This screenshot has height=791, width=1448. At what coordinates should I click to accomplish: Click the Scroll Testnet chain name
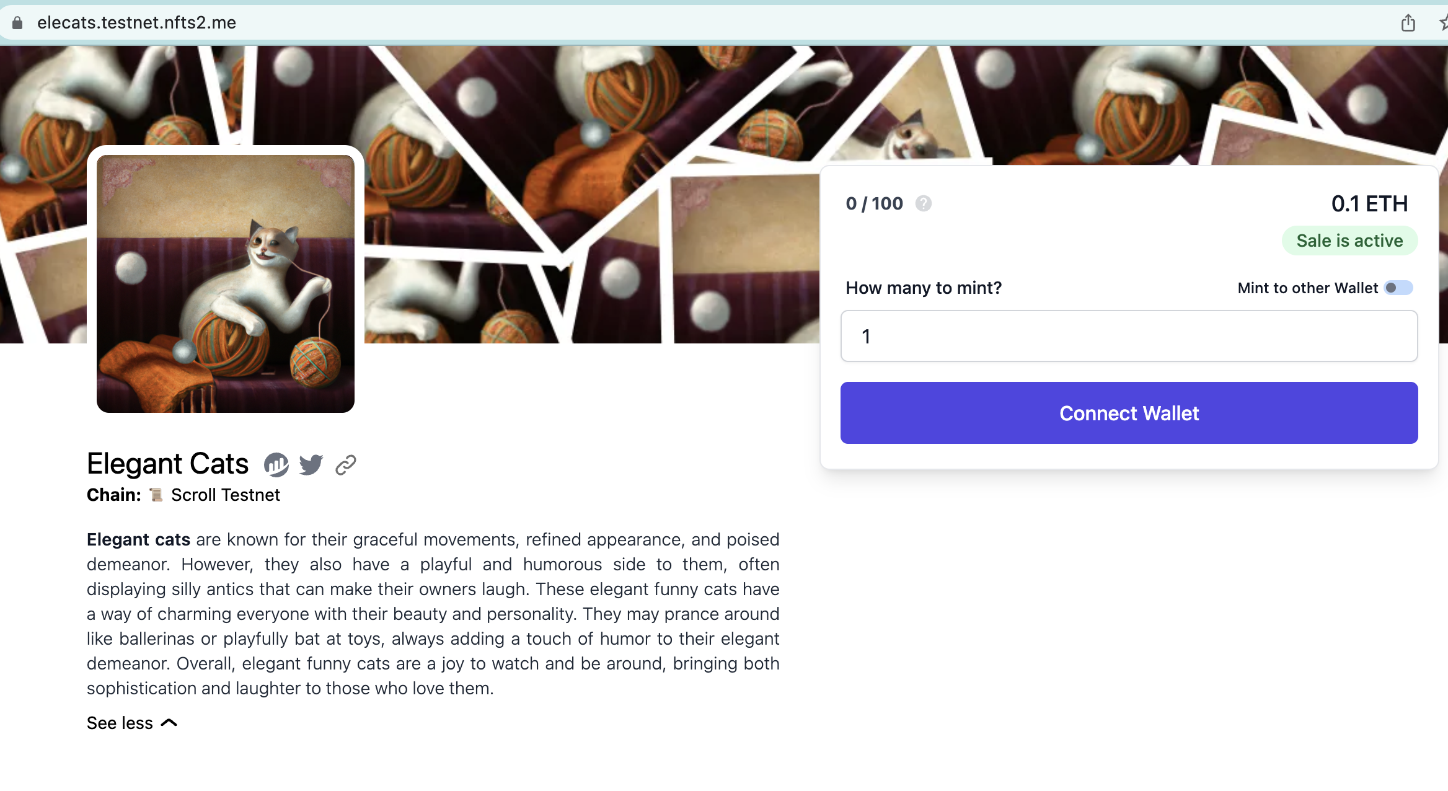point(225,495)
